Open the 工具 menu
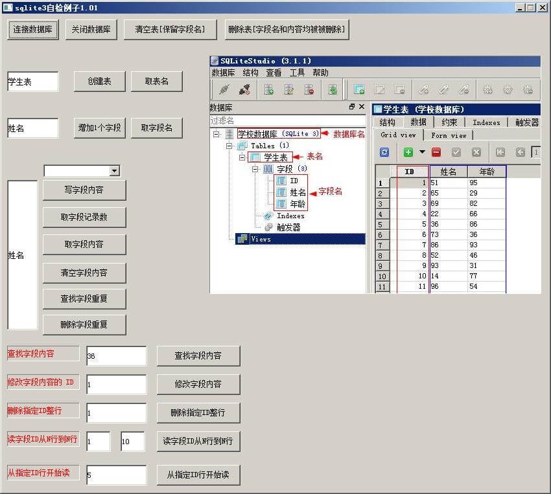Image resolution: width=551 pixels, height=494 pixels. pos(297,73)
